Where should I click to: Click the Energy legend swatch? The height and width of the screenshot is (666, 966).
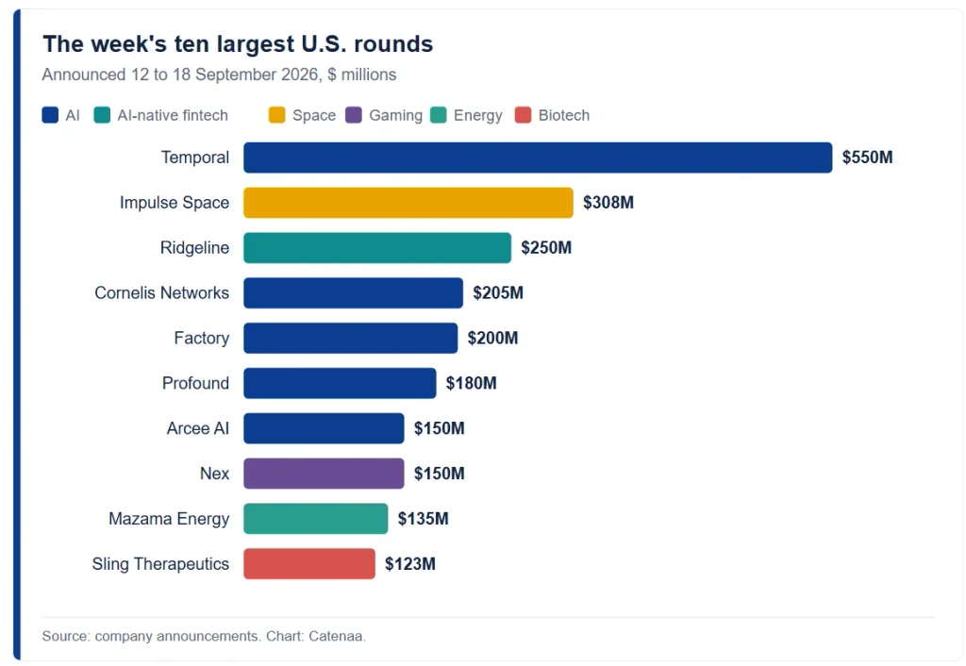pos(438,115)
